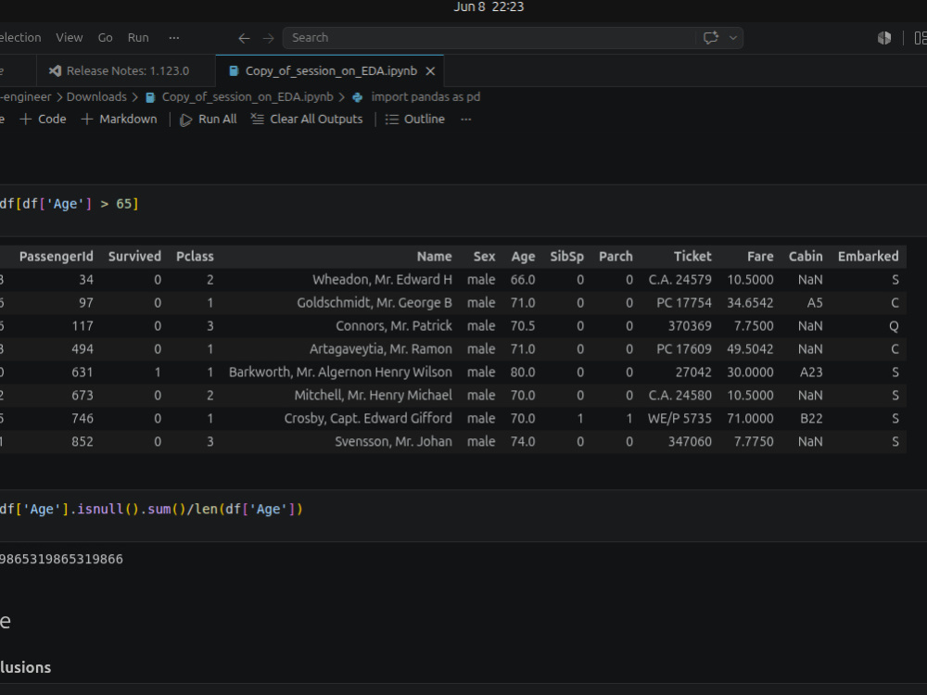Viewport: 927px width, 695px height.
Task: Expand the chat dropdown chevron
Action: 733,38
